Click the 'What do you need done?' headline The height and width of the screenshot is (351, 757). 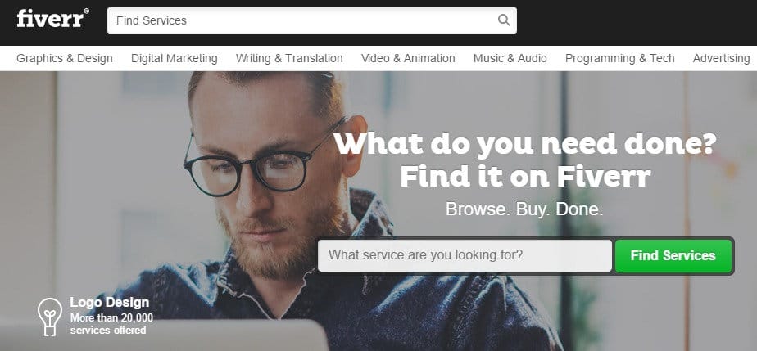click(525, 144)
